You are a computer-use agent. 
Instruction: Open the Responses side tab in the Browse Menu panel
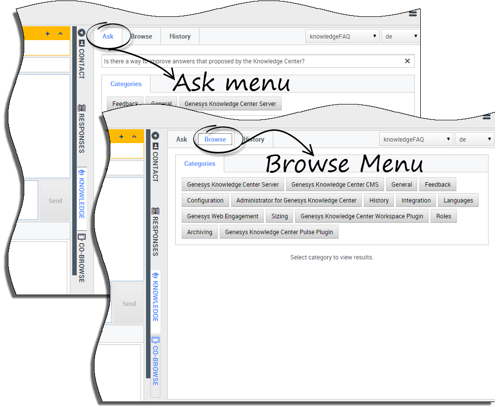[155, 232]
